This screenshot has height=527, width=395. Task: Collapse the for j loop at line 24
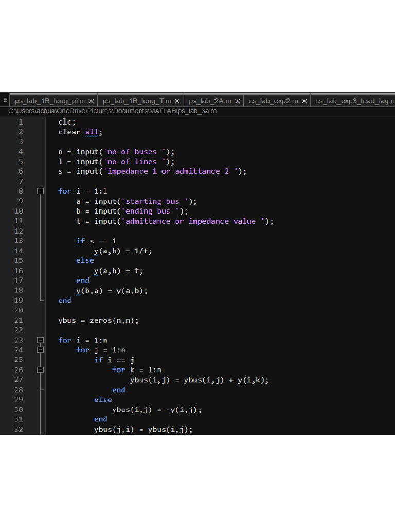click(x=40, y=350)
